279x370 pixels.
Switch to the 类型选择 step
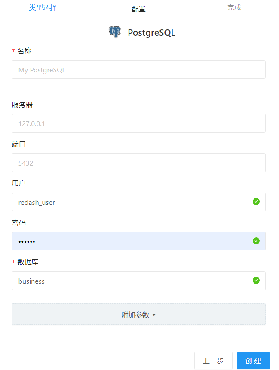43,7
